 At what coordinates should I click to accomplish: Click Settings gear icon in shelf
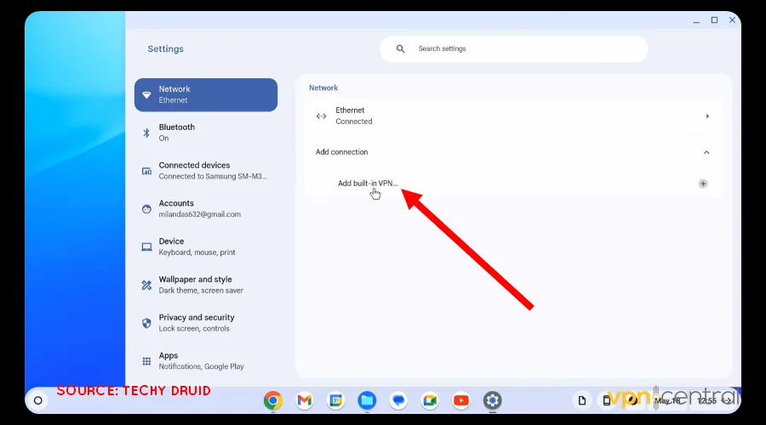[493, 400]
